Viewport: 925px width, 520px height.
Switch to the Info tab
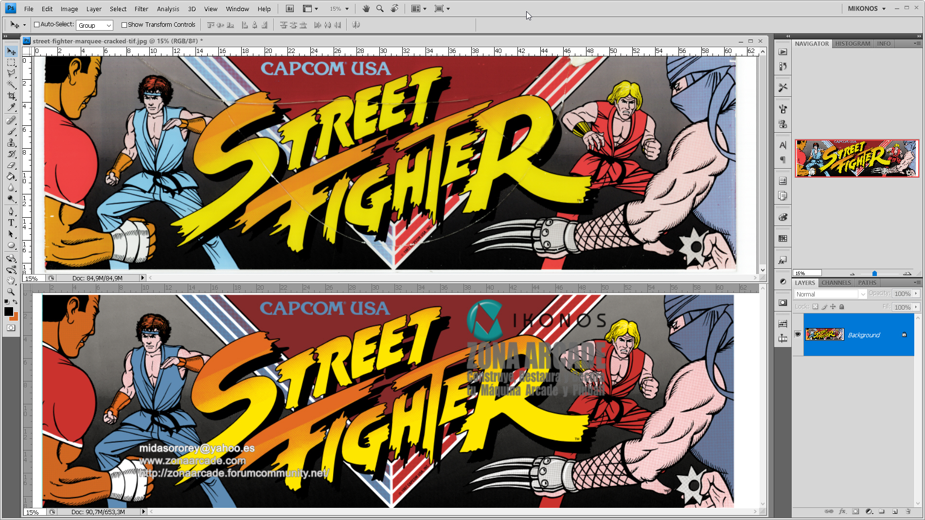click(x=884, y=44)
